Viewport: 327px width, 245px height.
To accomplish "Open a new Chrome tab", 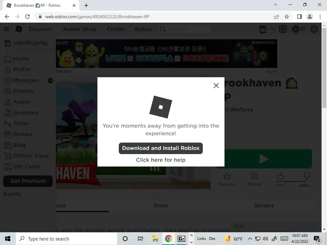I will (86, 5).
